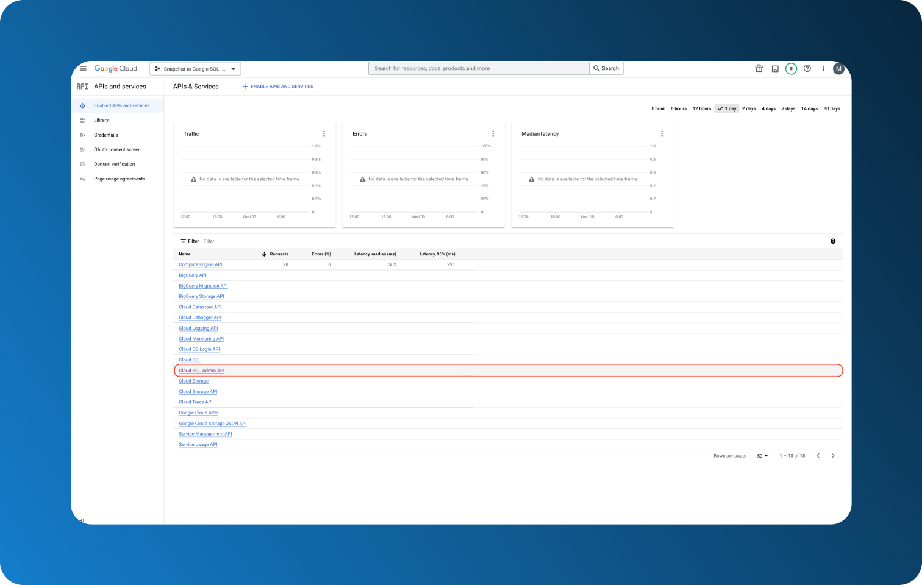Click Enable APIs and Services button
This screenshot has height=585, width=922.
tap(278, 87)
